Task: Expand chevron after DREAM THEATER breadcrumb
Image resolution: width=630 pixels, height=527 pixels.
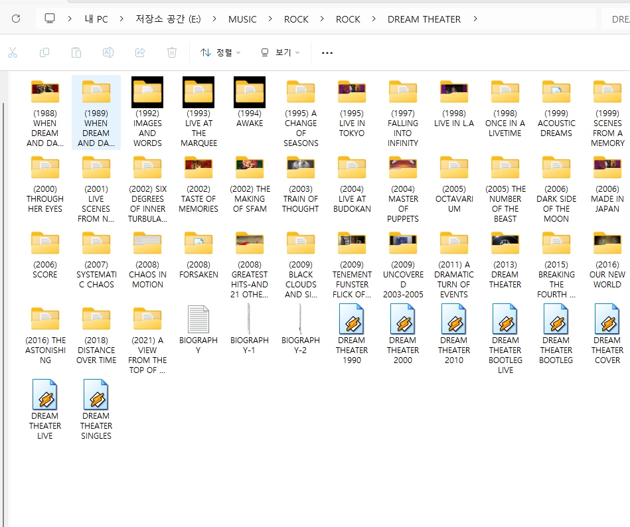Action: (475, 19)
